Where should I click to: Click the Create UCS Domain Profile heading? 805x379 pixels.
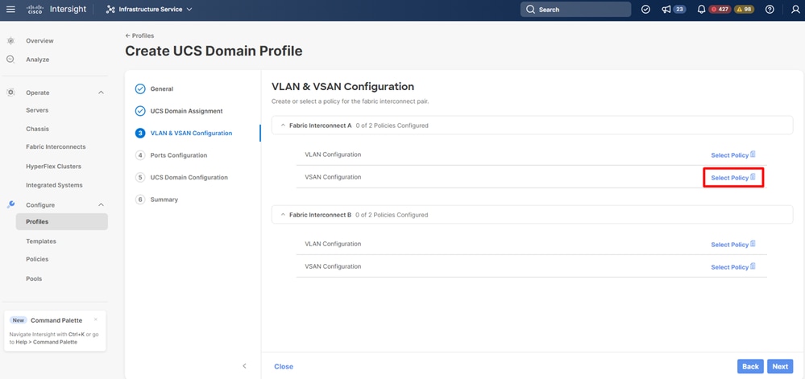coord(214,51)
